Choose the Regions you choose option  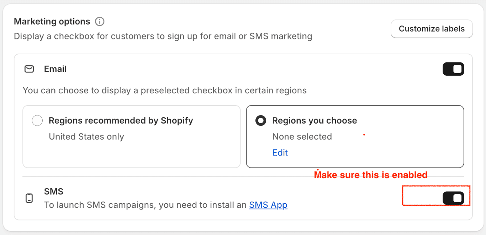coord(261,120)
